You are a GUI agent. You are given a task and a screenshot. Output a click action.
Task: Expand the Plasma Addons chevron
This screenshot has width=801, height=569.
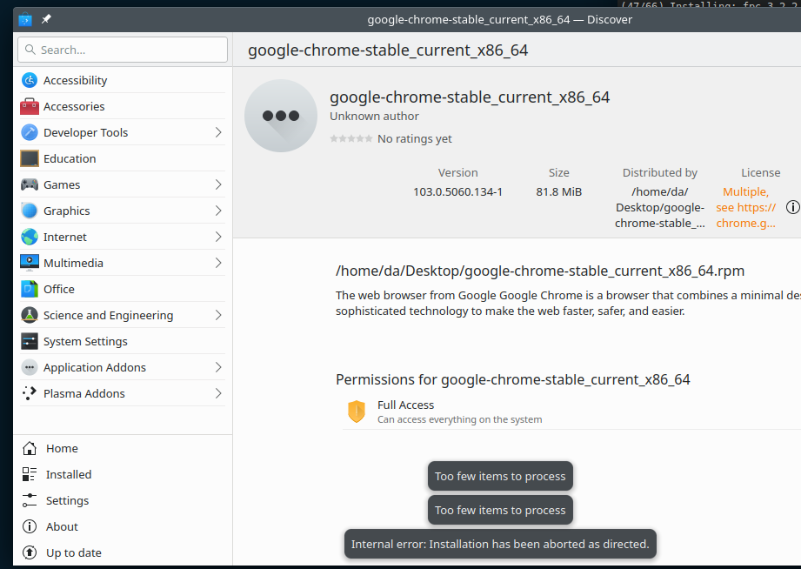click(218, 393)
